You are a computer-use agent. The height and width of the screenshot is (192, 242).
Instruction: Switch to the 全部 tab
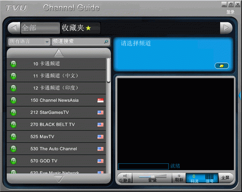40,28
